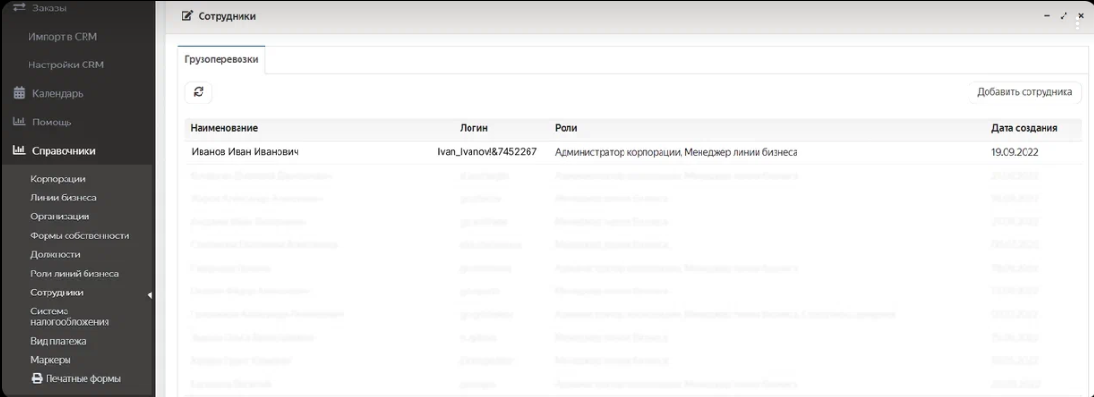Screen dimensions: 1094x397
Task: Collapse the Справочники sidebar section
Action: [x=64, y=151]
